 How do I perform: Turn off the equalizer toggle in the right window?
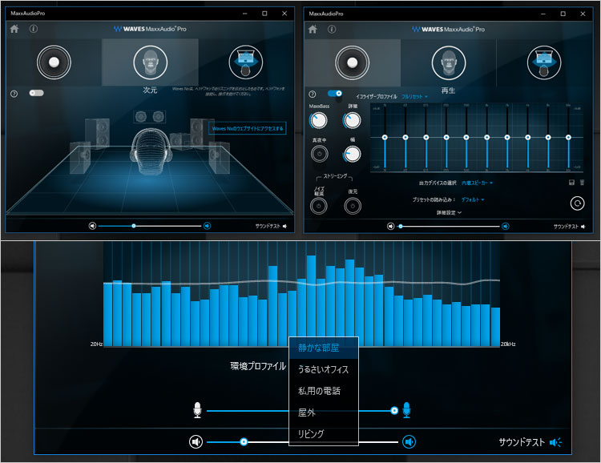tap(335, 94)
